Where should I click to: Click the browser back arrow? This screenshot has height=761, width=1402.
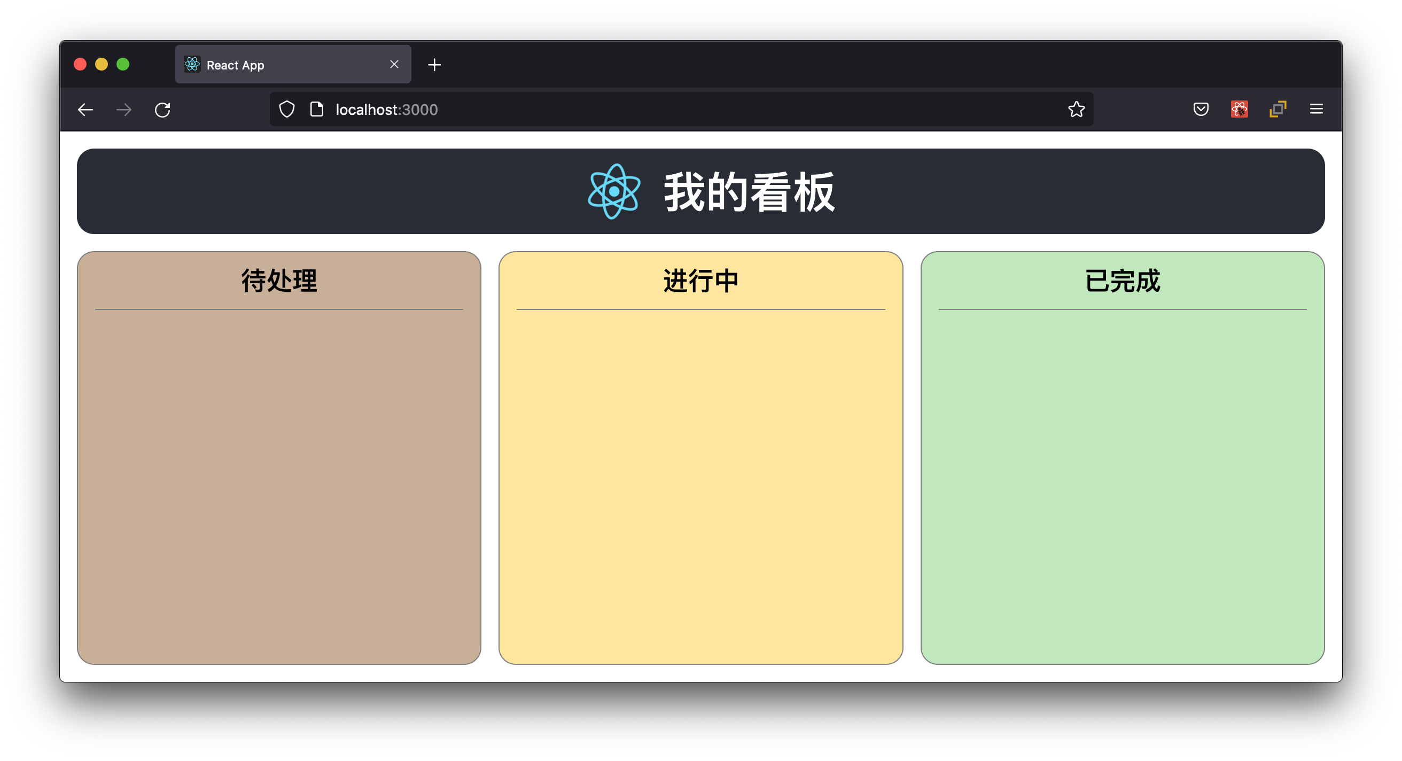coord(85,110)
